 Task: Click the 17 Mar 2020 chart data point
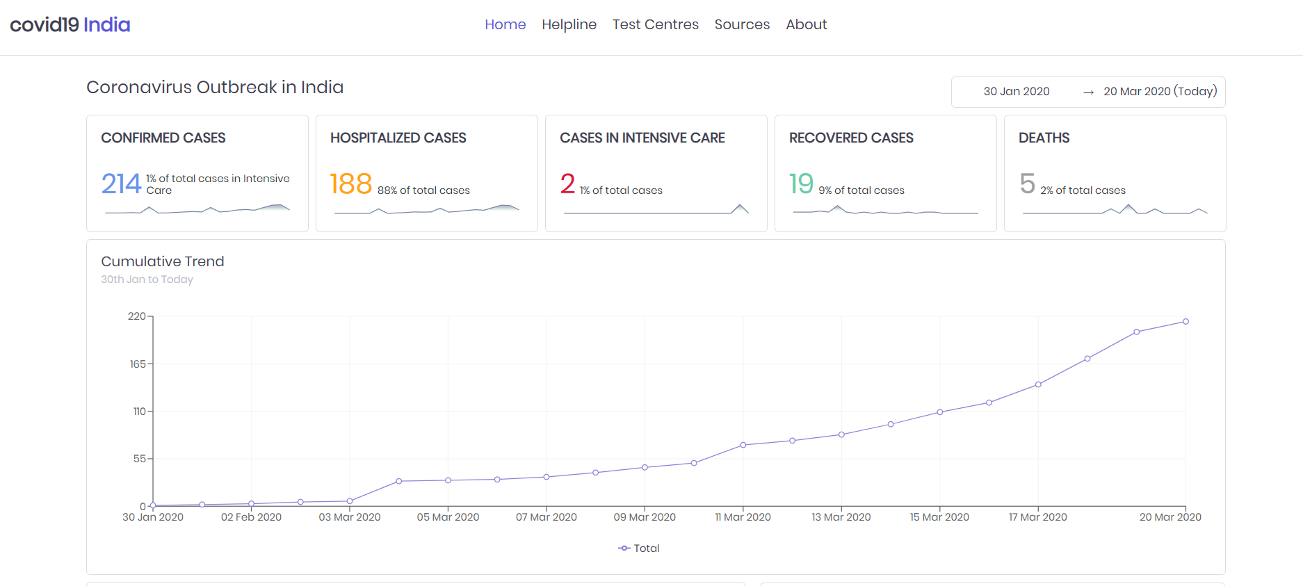coord(1038,384)
